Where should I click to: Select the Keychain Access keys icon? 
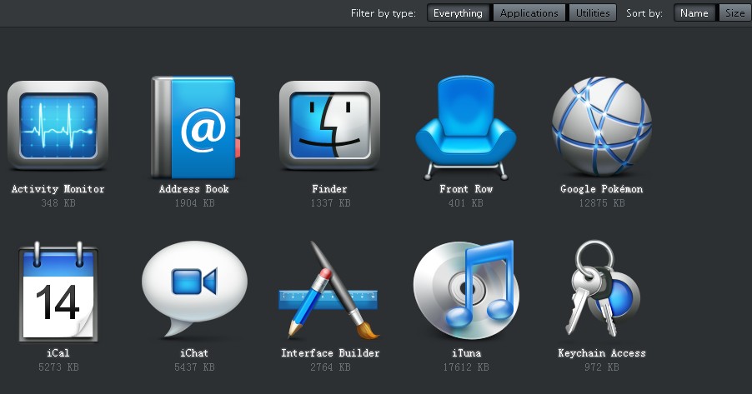click(x=601, y=288)
